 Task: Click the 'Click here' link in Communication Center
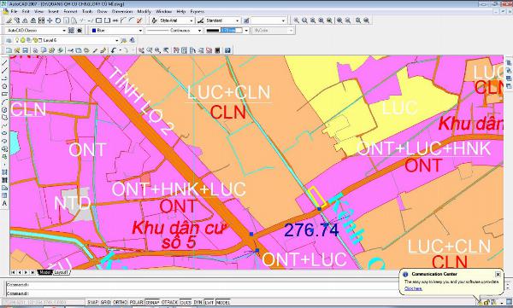tap(413, 288)
